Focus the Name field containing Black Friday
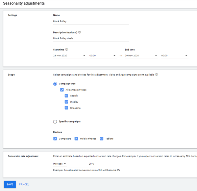This screenshot has height=191, width=197. pos(91,22)
